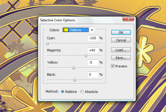This screenshot has width=166, height=112.
Task: Click the Cyan percentage input field
Action: tap(93, 38)
